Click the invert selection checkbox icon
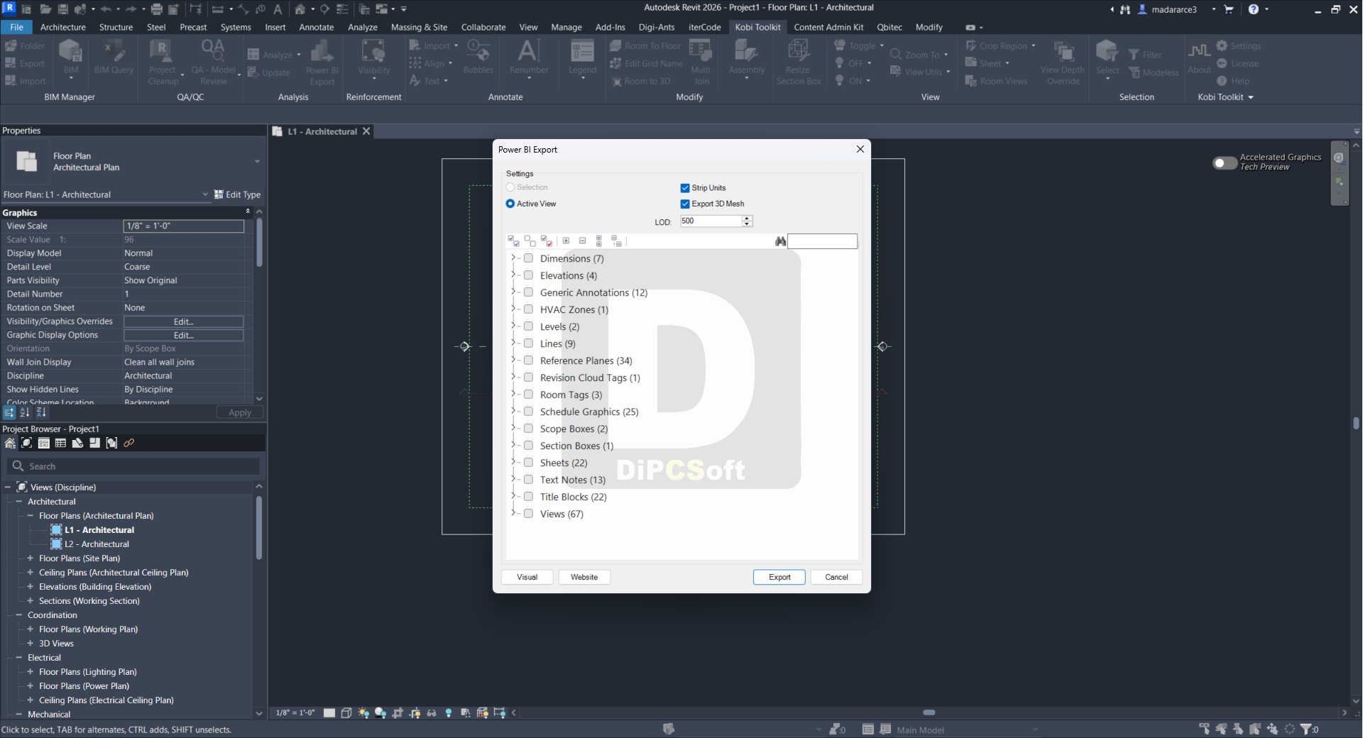Screen dimensions: 1363x738 click(x=547, y=241)
